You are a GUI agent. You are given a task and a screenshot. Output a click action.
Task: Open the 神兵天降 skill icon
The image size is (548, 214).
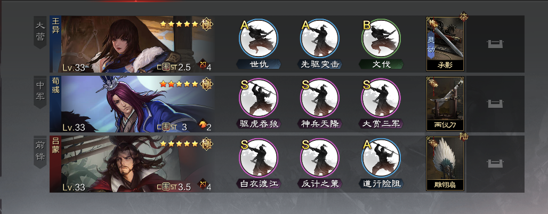pyautogui.click(x=319, y=98)
